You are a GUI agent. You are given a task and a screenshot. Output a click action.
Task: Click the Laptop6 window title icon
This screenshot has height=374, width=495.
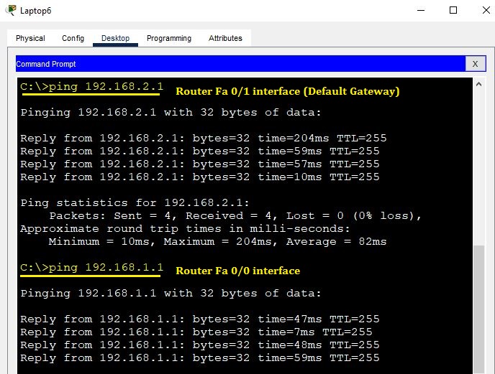pos(11,10)
